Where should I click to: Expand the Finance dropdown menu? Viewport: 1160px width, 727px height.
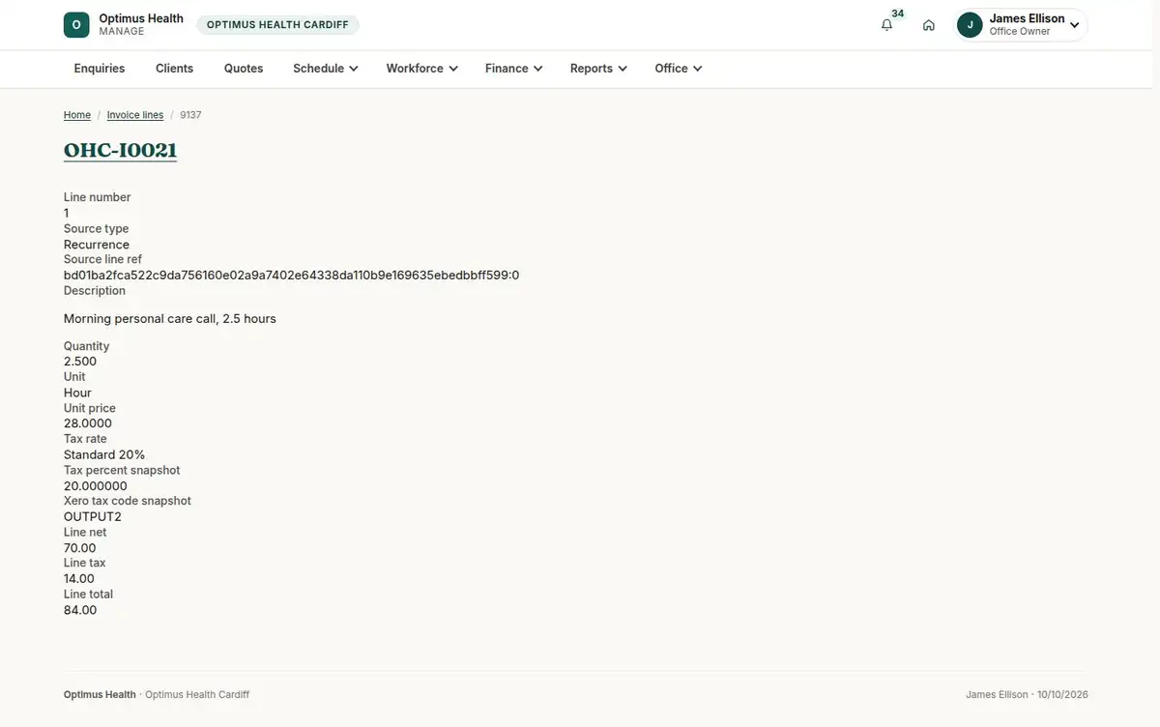point(513,69)
